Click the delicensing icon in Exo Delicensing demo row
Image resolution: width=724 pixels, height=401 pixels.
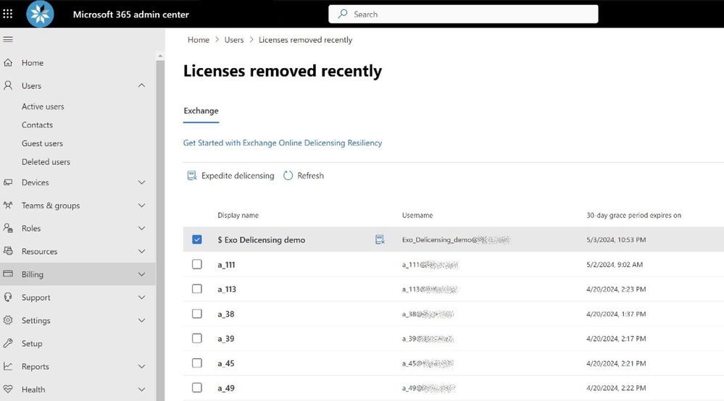pyautogui.click(x=380, y=240)
